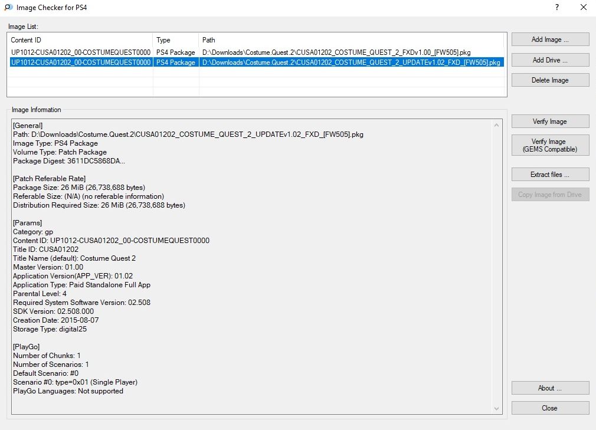Sort image list by Content ID column
Viewport: 596px width, 430px height.
(80, 40)
